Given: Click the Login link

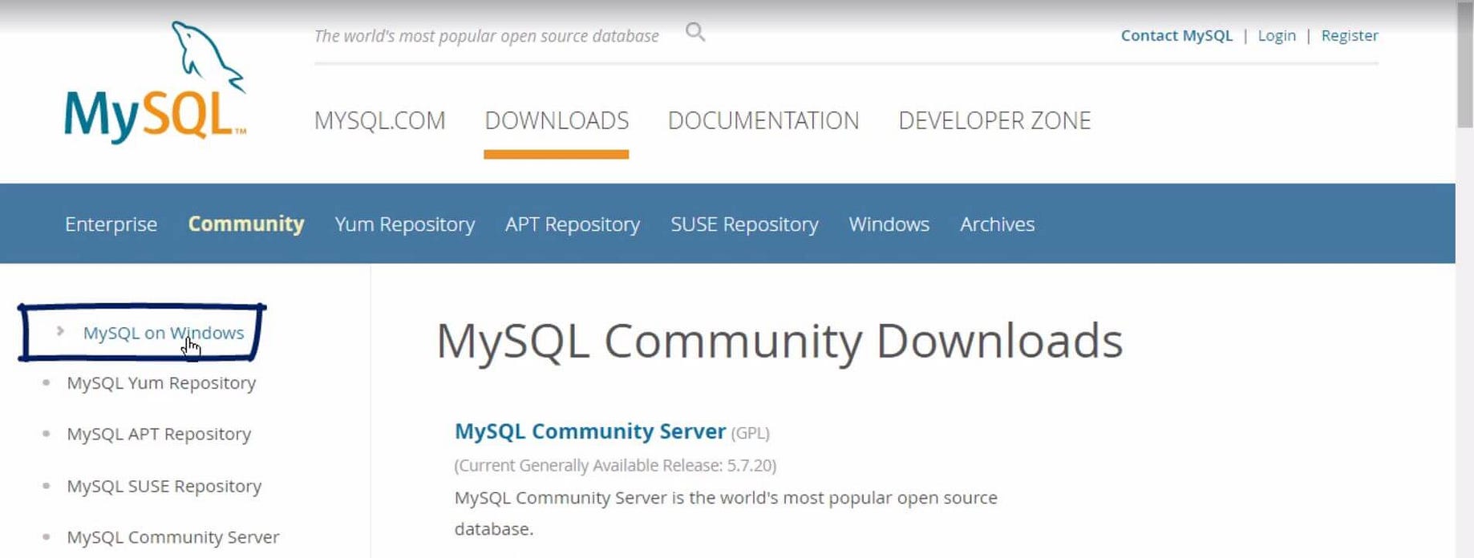Looking at the screenshot, I should coord(1277,35).
